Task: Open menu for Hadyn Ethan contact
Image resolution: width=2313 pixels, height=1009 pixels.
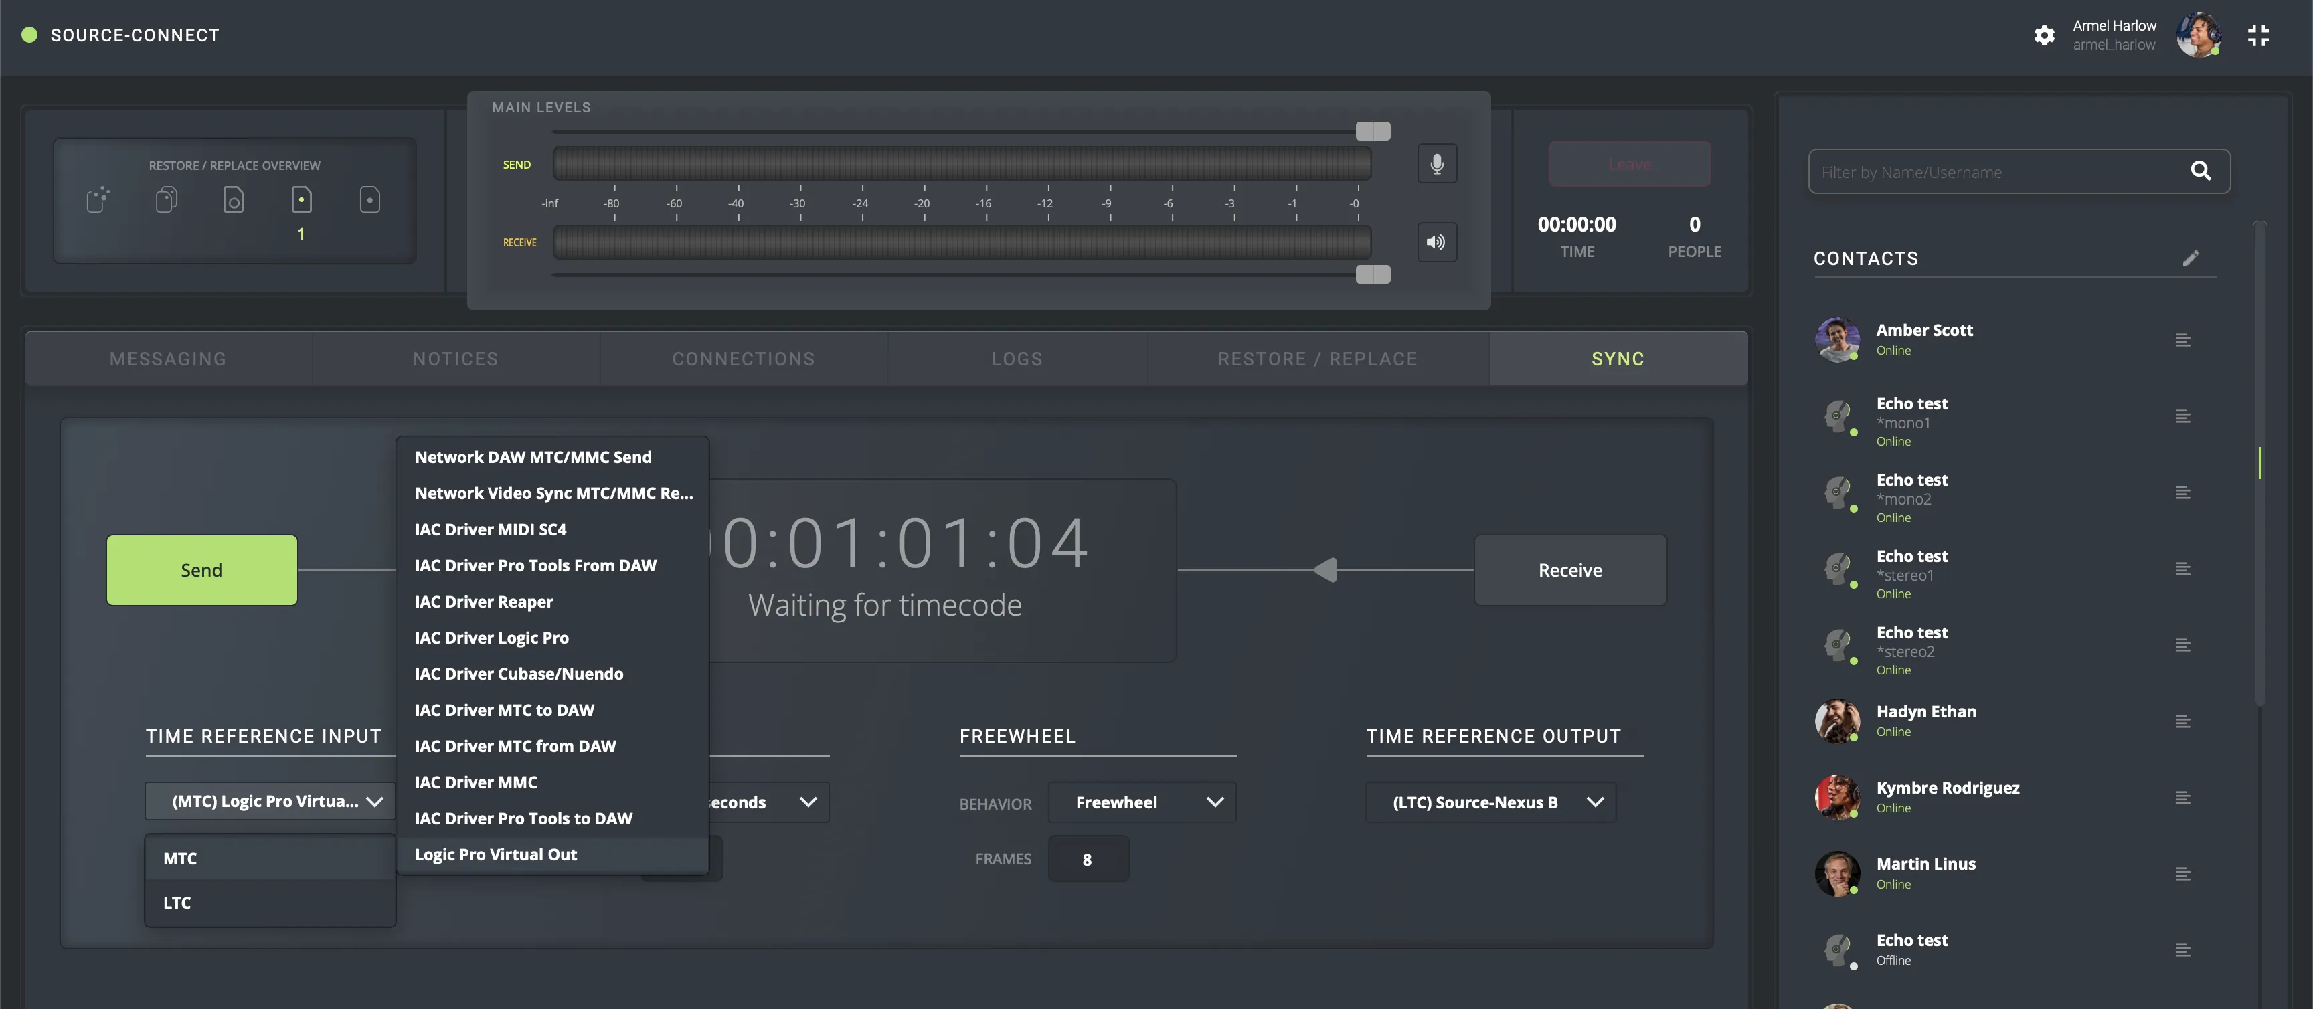Action: pos(2182,722)
